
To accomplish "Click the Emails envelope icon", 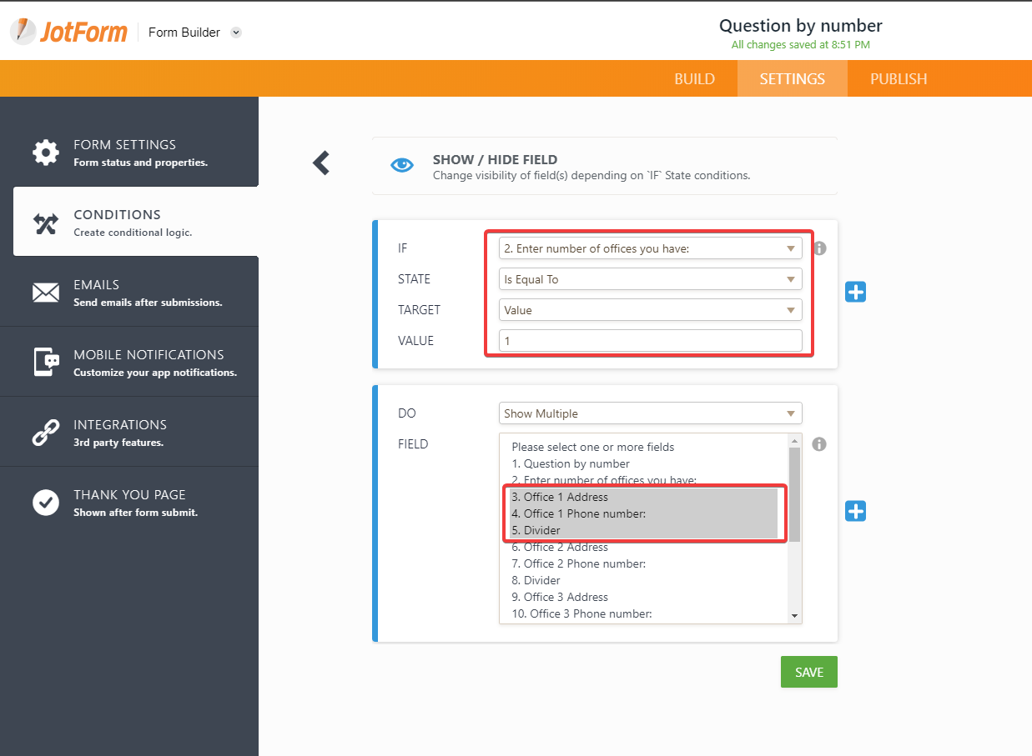I will pyautogui.click(x=46, y=292).
